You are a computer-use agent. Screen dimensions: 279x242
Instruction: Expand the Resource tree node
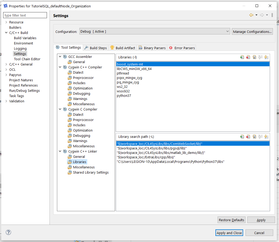6,22
